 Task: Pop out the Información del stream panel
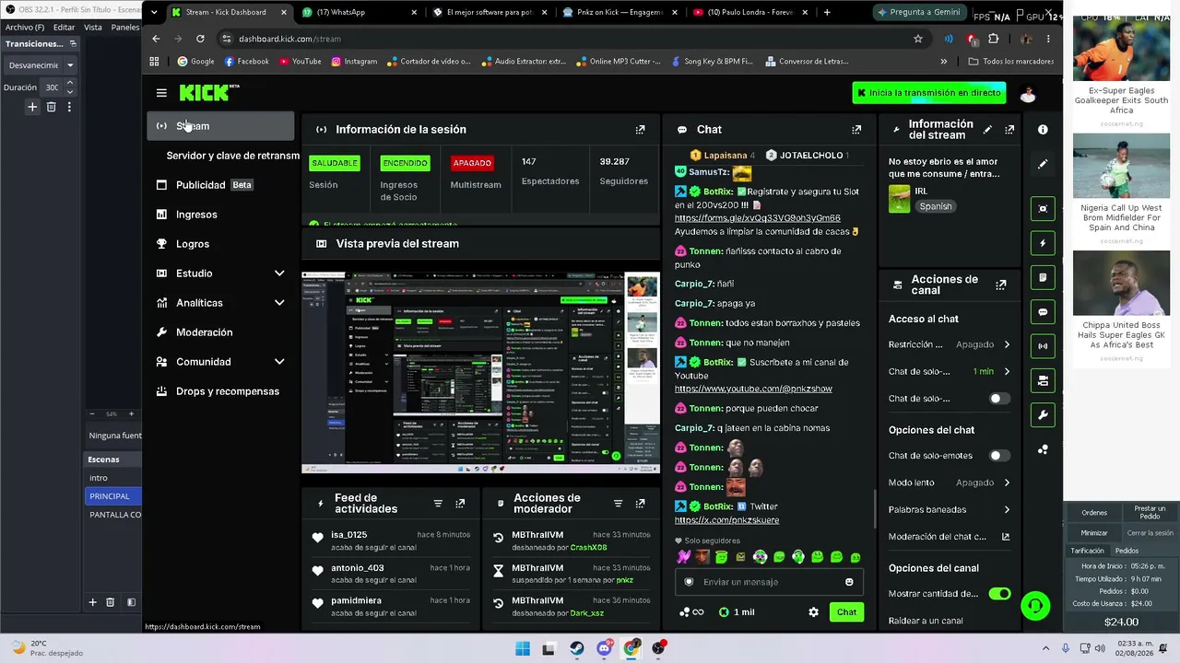click(x=1009, y=130)
